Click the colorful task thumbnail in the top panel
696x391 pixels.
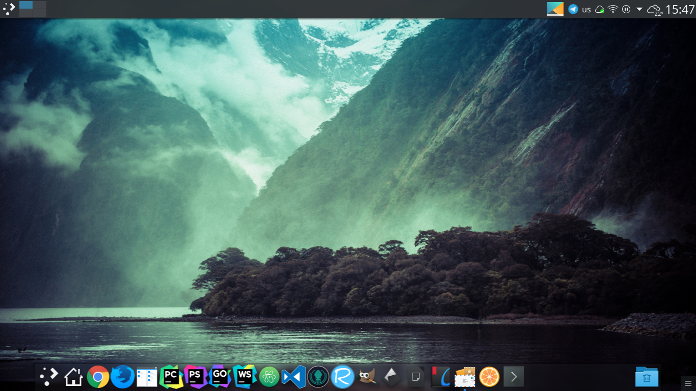tap(555, 9)
